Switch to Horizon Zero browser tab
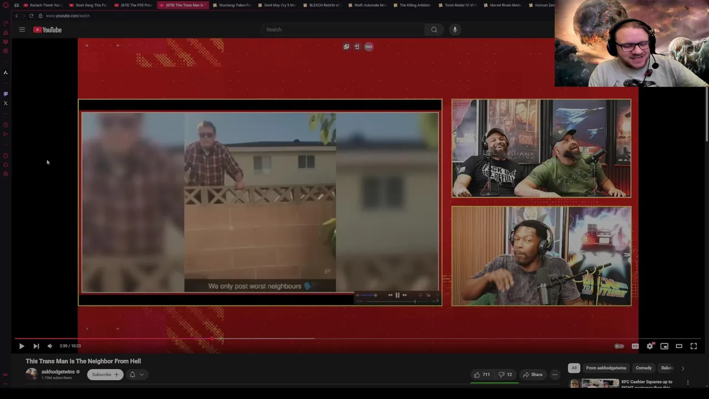The height and width of the screenshot is (399, 709). pyautogui.click(x=542, y=5)
